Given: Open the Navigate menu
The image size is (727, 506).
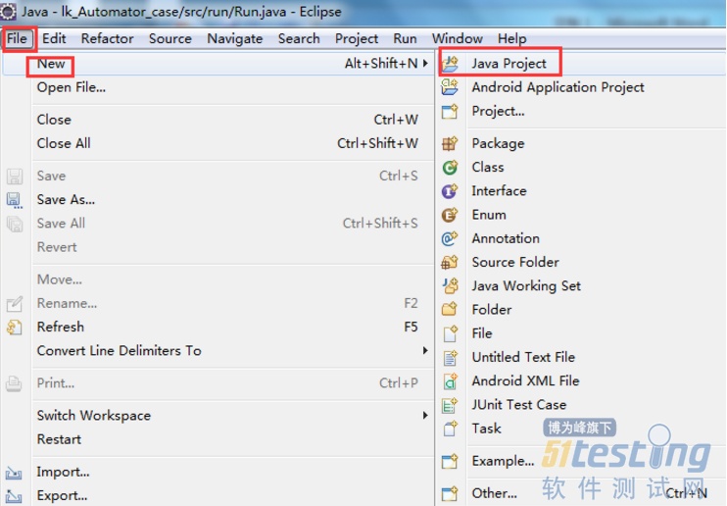Looking at the screenshot, I should pos(234,38).
